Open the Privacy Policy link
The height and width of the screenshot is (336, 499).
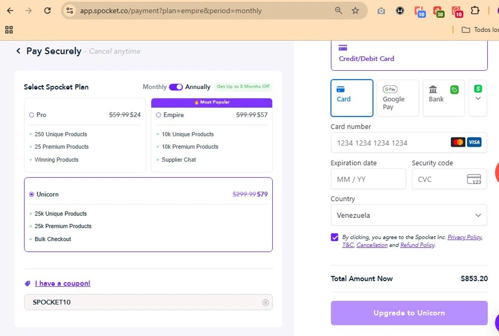[x=465, y=237]
